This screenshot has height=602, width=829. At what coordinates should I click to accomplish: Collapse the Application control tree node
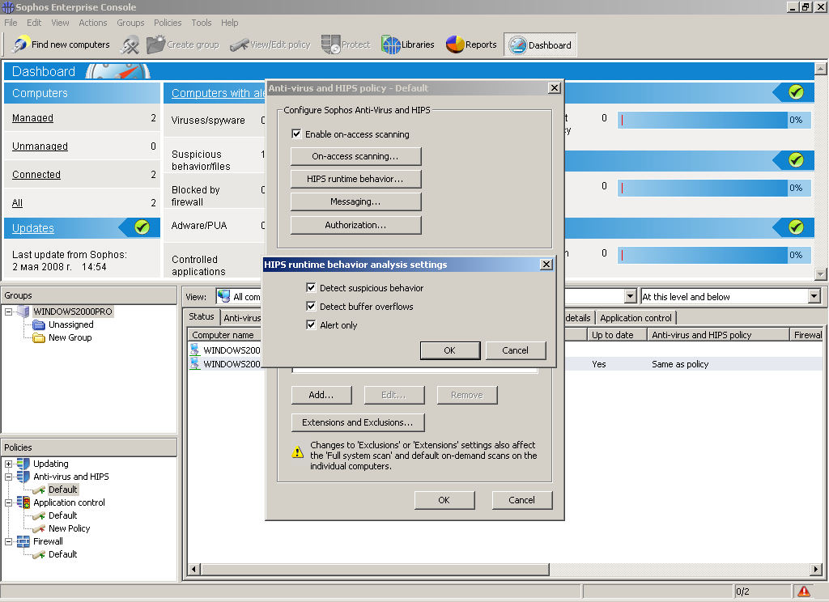(8, 502)
